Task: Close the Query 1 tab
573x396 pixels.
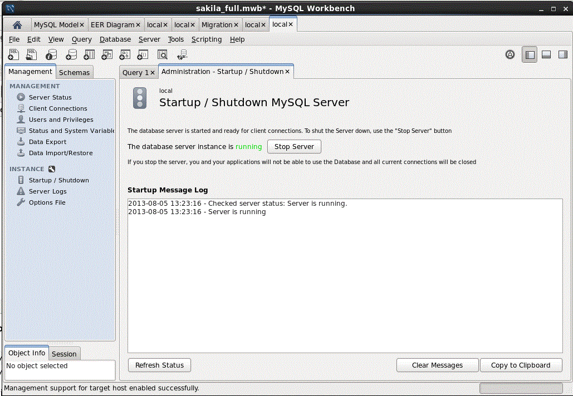Action: click(153, 72)
